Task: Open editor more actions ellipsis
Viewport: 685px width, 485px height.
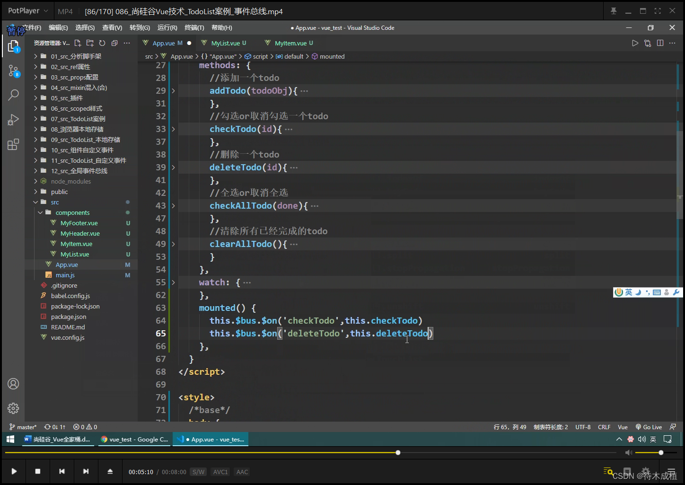Action: click(672, 43)
